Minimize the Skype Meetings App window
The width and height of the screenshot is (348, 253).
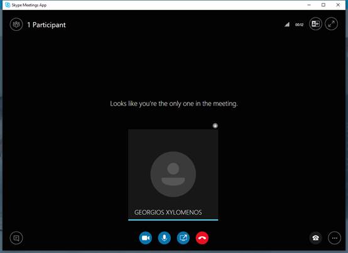point(309,5)
